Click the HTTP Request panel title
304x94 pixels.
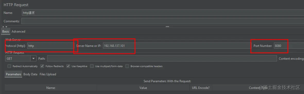pos(16,5)
